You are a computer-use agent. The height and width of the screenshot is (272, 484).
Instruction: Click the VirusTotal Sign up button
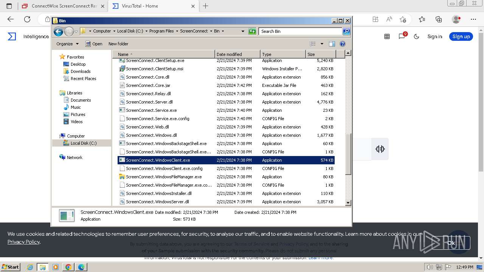click(461, 36)
